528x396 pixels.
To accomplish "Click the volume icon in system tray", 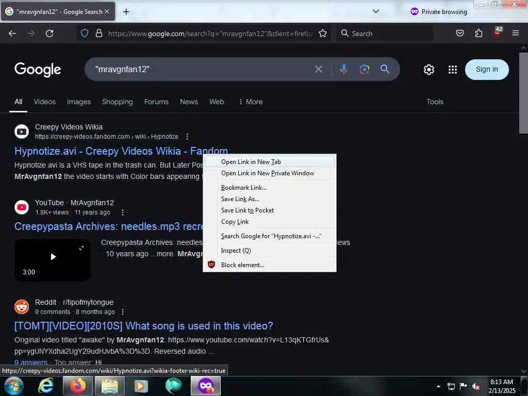I will click(475, 386).
